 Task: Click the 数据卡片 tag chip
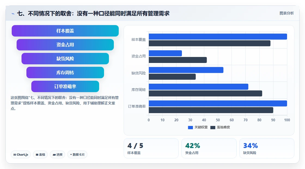(77, 155)
